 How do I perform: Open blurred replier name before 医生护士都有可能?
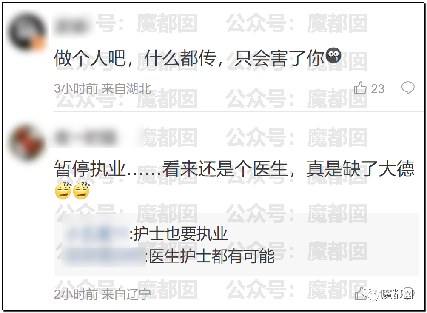104,256
